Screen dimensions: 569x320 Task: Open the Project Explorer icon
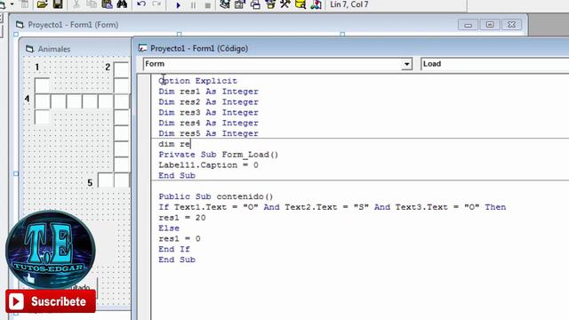[225, 4]
